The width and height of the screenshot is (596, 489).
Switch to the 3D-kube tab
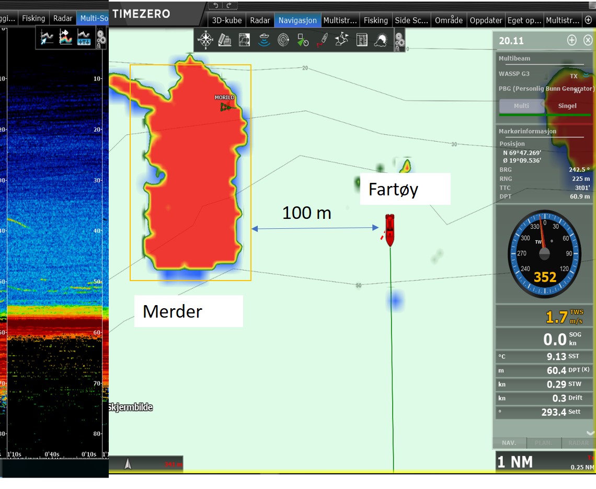(x=226, y=20)
